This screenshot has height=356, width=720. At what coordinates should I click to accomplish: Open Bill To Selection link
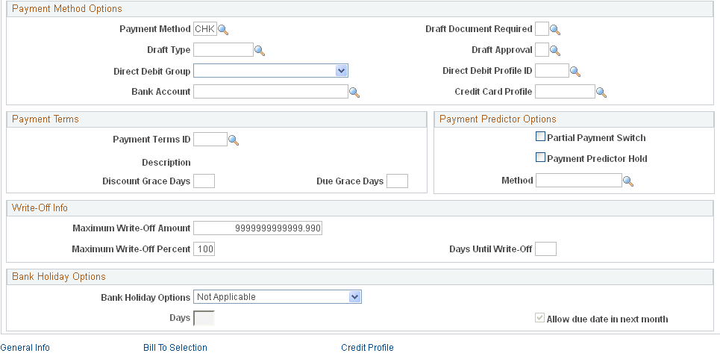pyautogui.click(x=175, y=348)
